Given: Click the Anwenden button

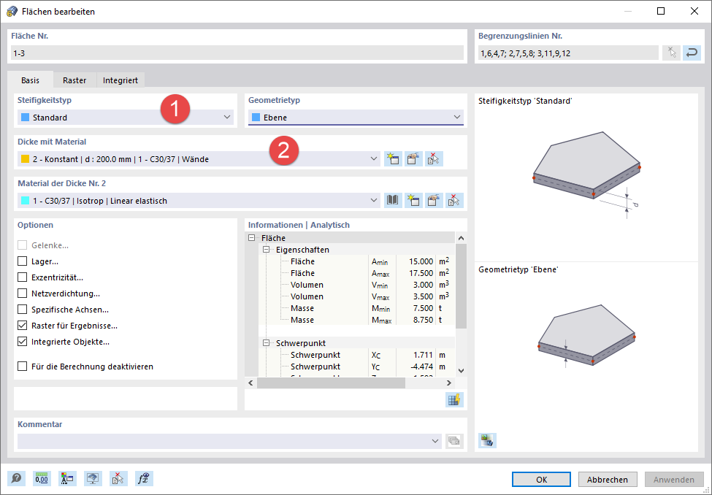Looking at the screenshot, I should point(674,480).
